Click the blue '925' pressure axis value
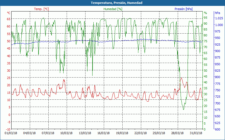The width and height of the screenshot is (225, 140). coord(217,45)
